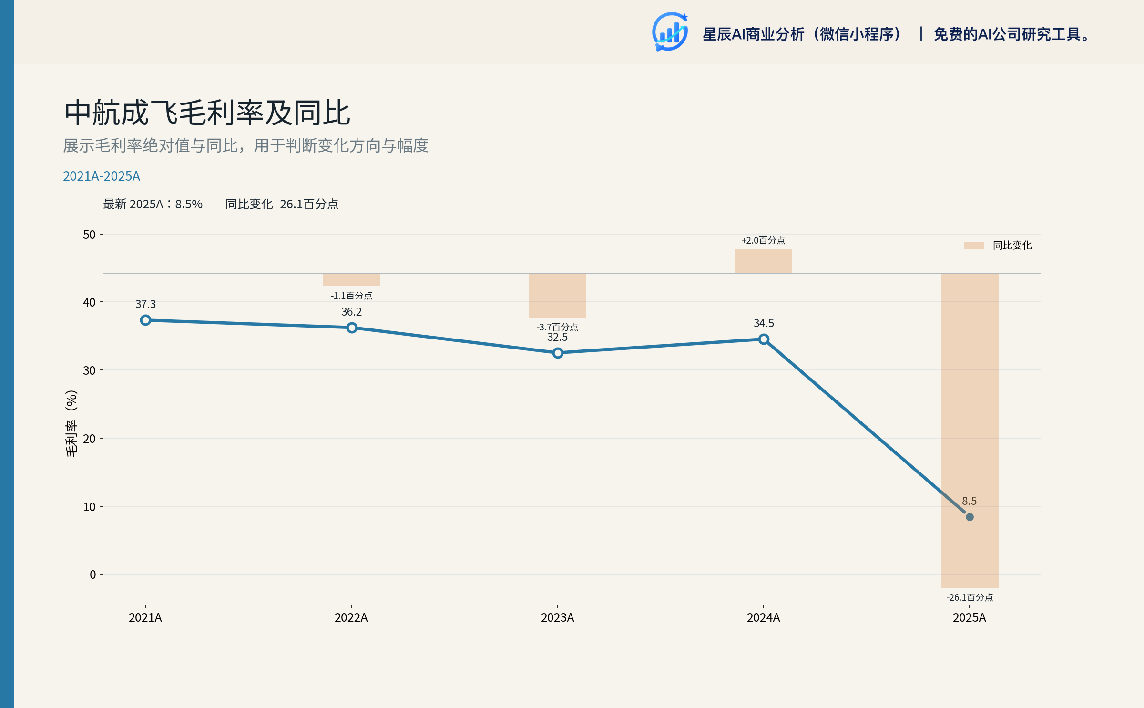
Task: Click the y-axis tick label 50
Action: [90, 235]
